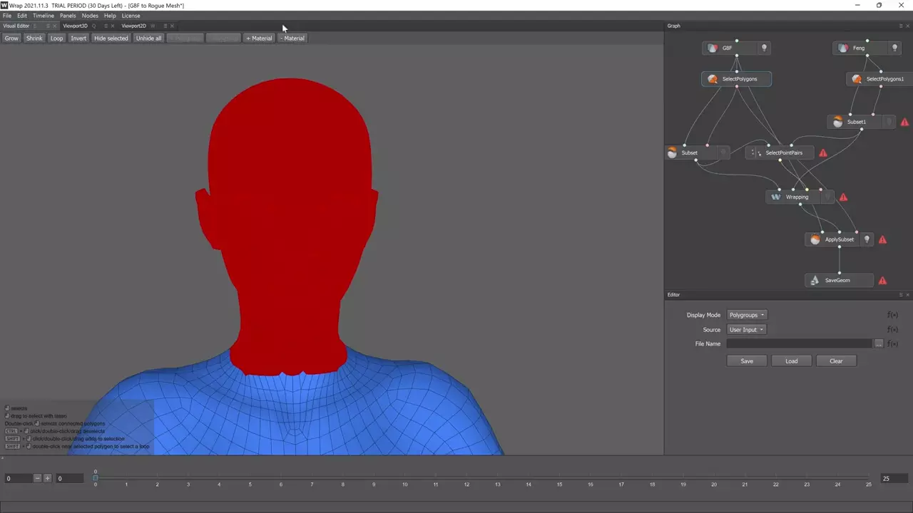Open the Graph panel options menu

click(900, 26)
